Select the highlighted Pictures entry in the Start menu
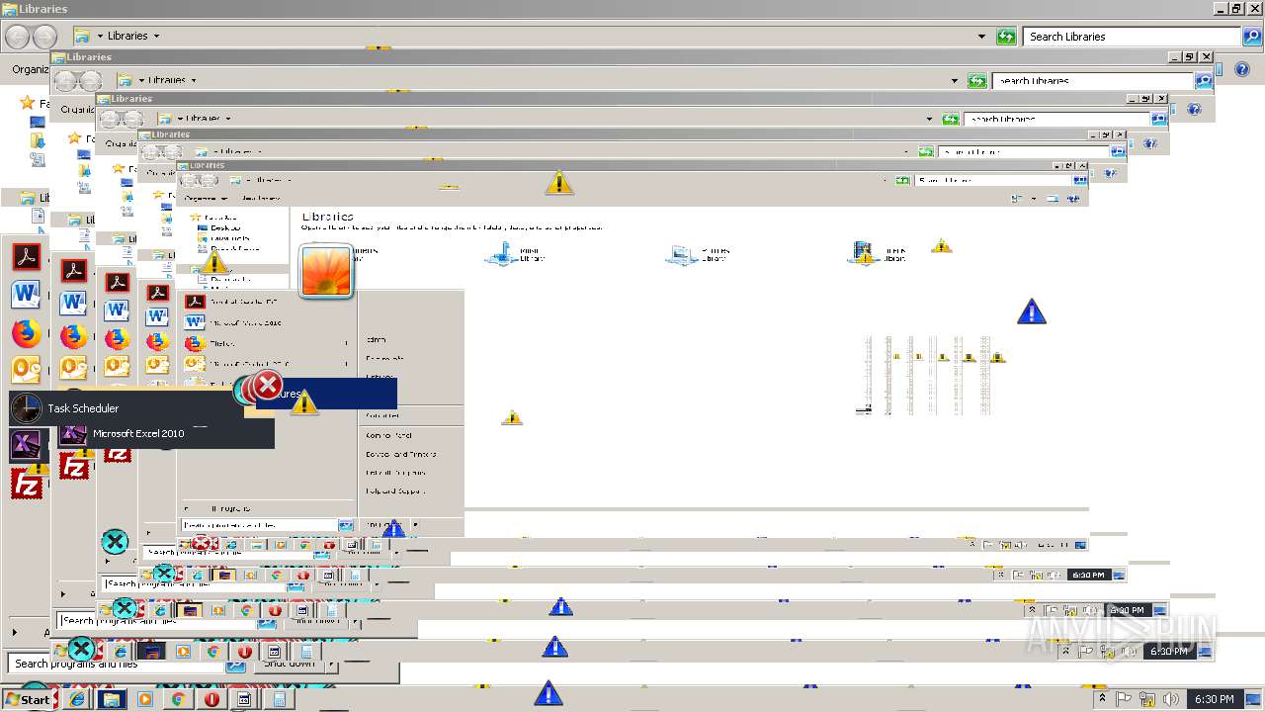Screen dimensions: 1265x712 click(x=326, y=394)
